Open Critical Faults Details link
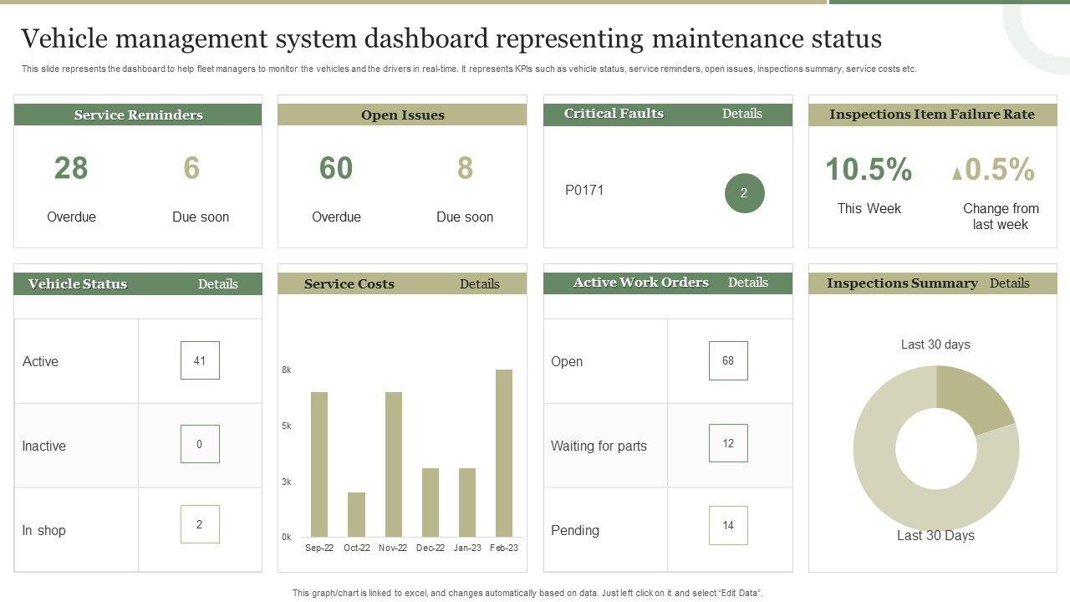 pyautogui.click(x=741, y=114)
